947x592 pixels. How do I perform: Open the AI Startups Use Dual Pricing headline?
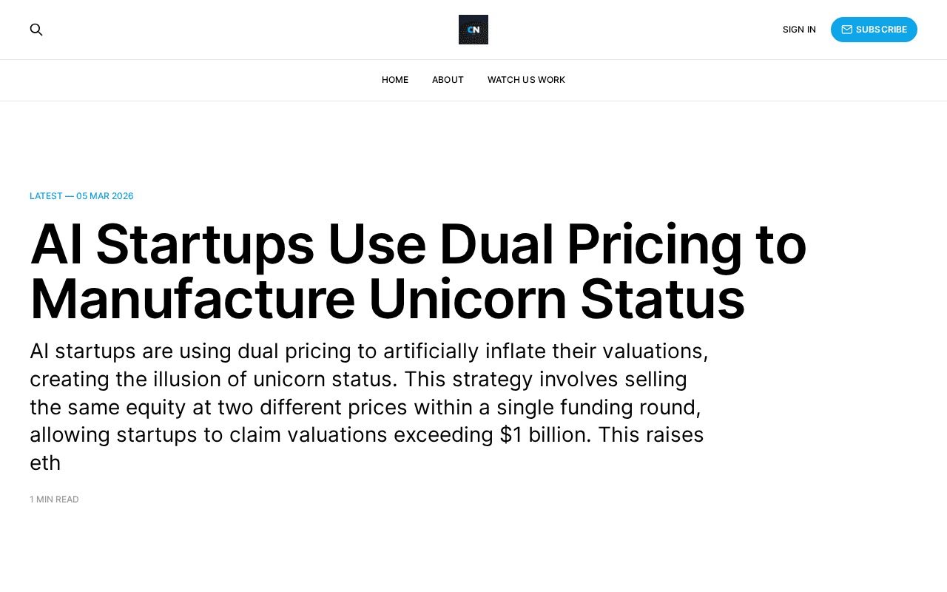click(418, 272)
